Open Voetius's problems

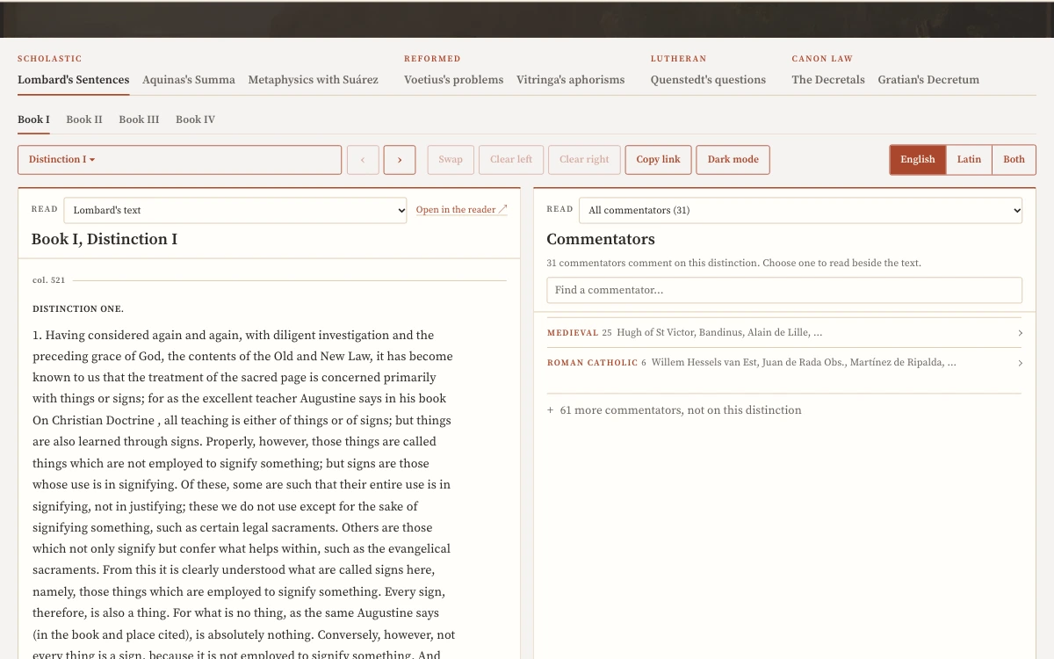pos(454,80)
